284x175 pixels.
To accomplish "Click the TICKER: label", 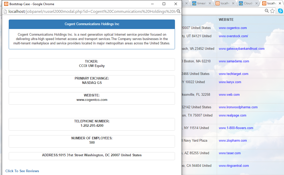I will tap(92, 61).
